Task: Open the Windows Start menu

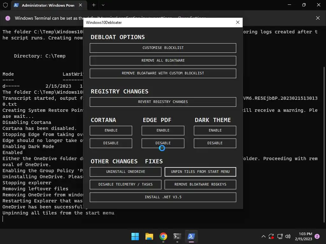Action: (135, 236)
